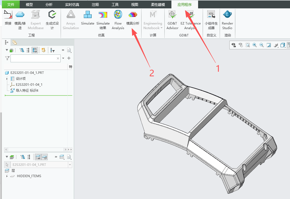This screenshot has height=199, width=290.
Task: Expand the 设计项 tree node
Action: coord(7,79)
